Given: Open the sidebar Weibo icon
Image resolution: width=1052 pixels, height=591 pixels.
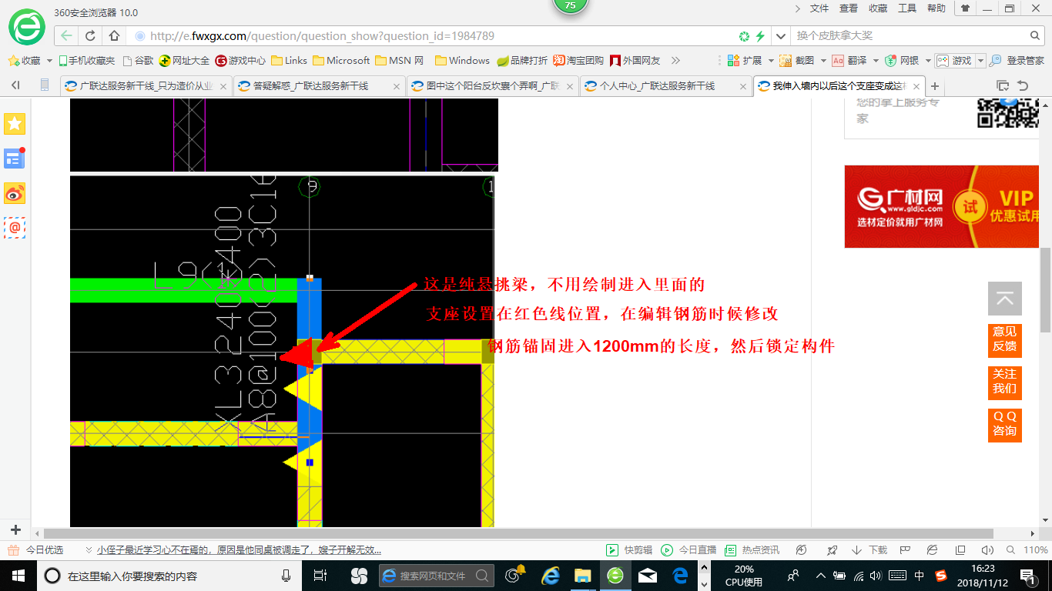Looking at the screenshot, I should (x=15, y=193).
